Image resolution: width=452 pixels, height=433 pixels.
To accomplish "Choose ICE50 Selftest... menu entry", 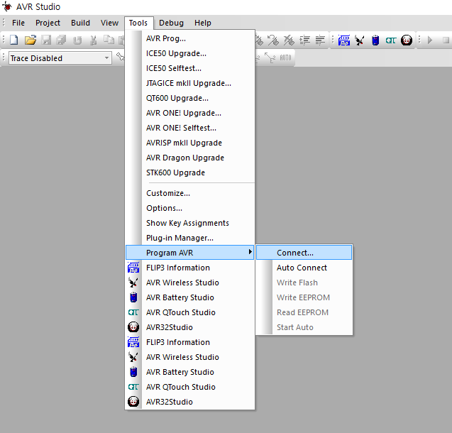I will click(x=189, y=68).
